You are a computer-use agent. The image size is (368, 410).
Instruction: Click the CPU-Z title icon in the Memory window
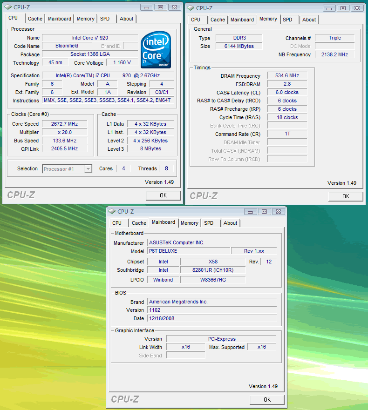point(191,8)
